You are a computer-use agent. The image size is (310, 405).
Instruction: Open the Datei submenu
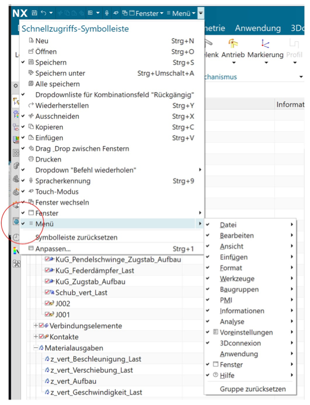[250, 225]
